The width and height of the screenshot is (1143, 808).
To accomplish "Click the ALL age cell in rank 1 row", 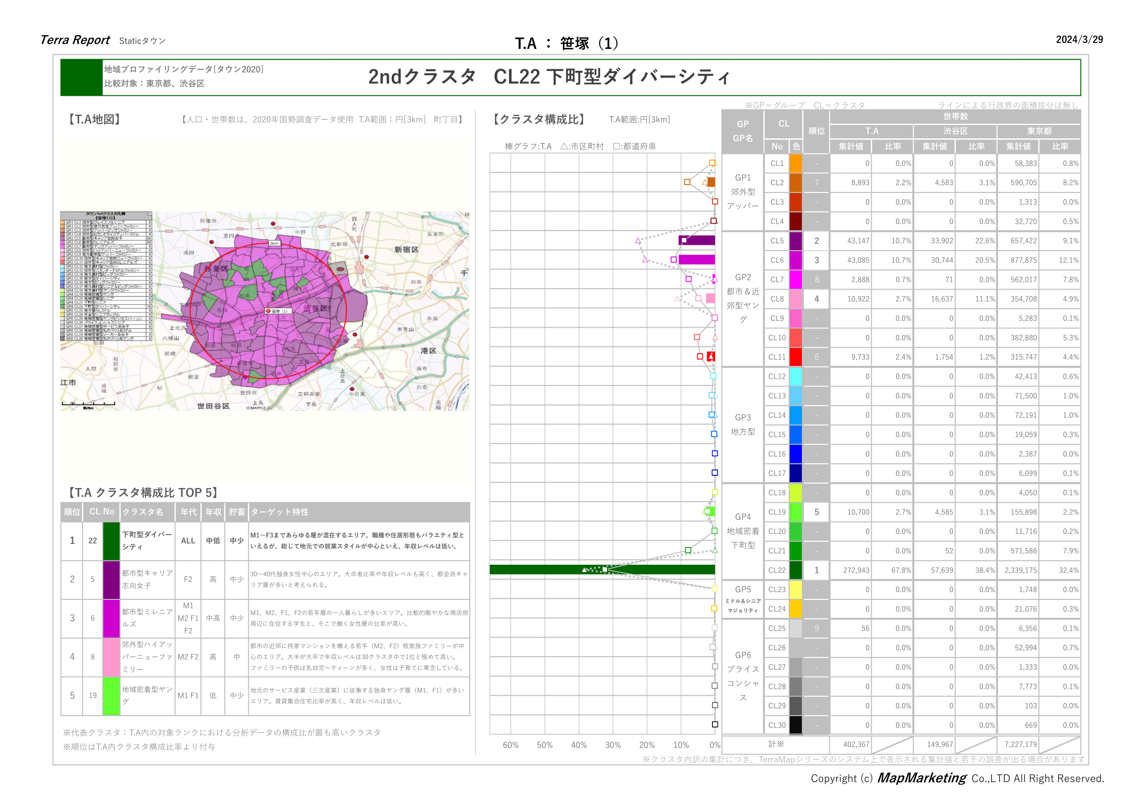I will click(x=188, y=541).
